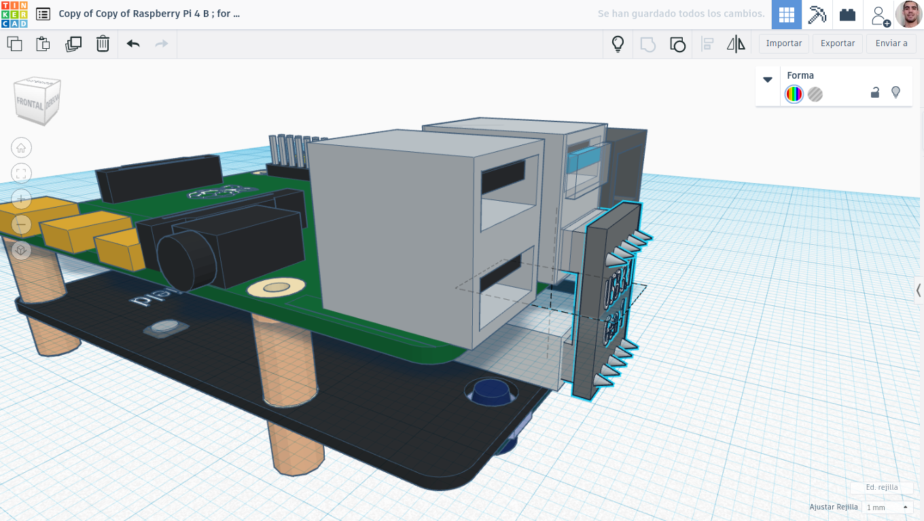Image resolution: width=924 pixels, height=521 pixels.
Task: Open the designs list menu icon
Action: coord(43,14)
